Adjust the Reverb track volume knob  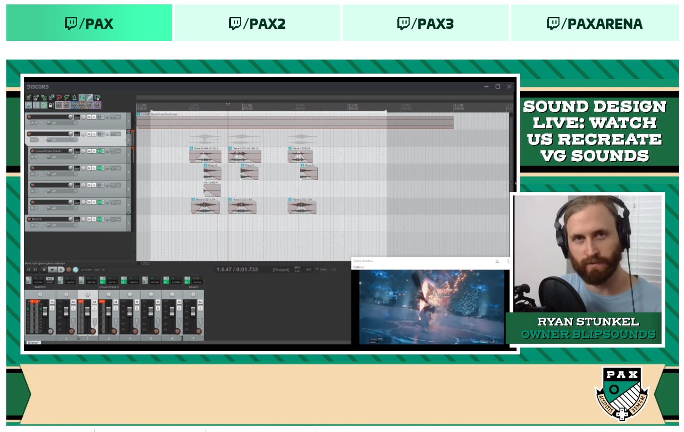[70, 219]
